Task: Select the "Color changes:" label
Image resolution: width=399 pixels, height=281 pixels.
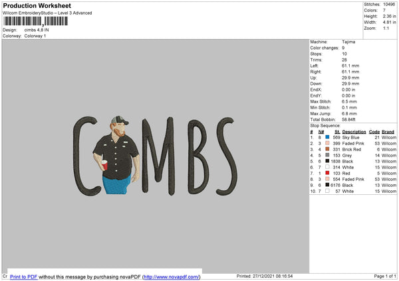Action: coord(325,48)
